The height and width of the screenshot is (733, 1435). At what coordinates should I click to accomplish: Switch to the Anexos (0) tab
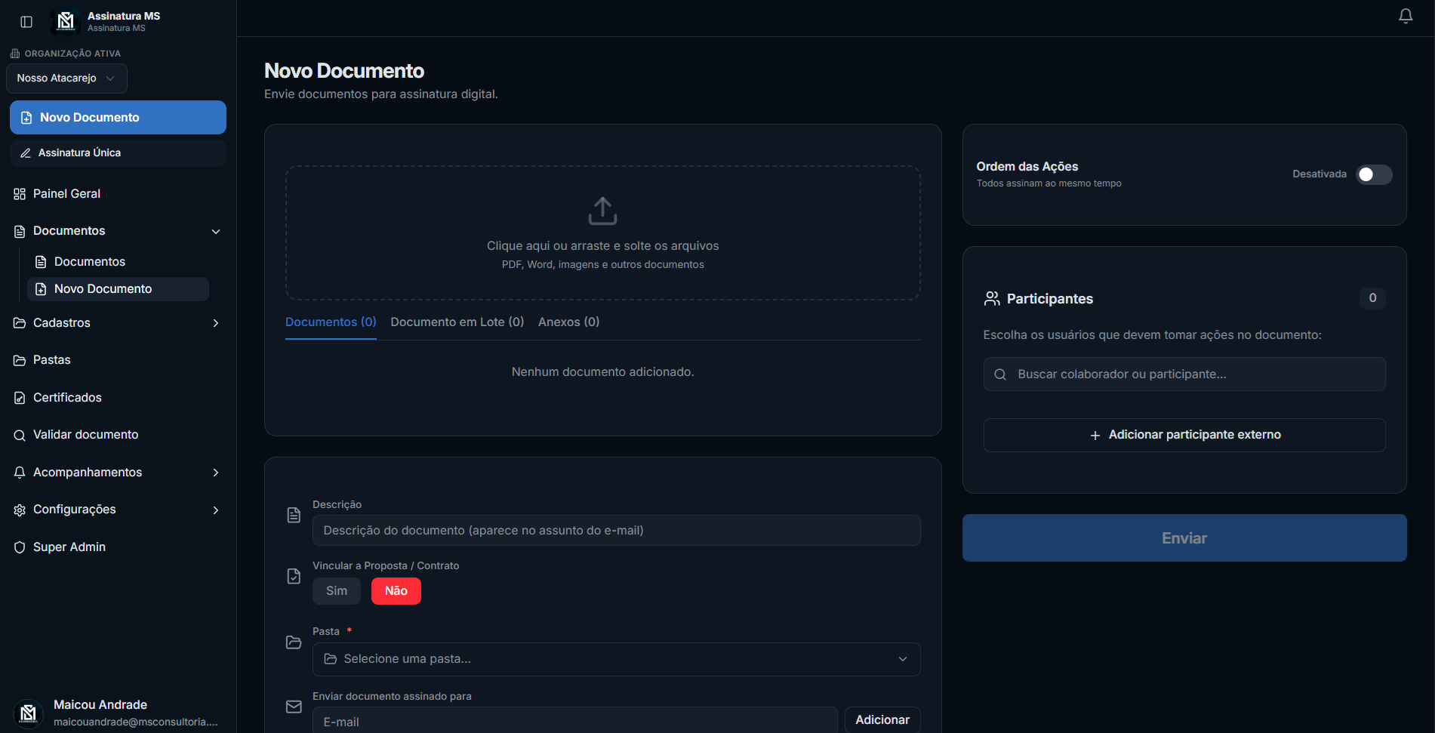(x=569, y=322)
